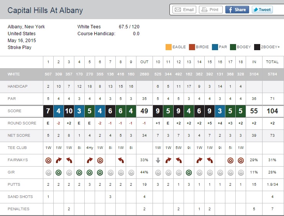
Task: Click the orange EAGLE legend swatch
Action: [169, 47]
